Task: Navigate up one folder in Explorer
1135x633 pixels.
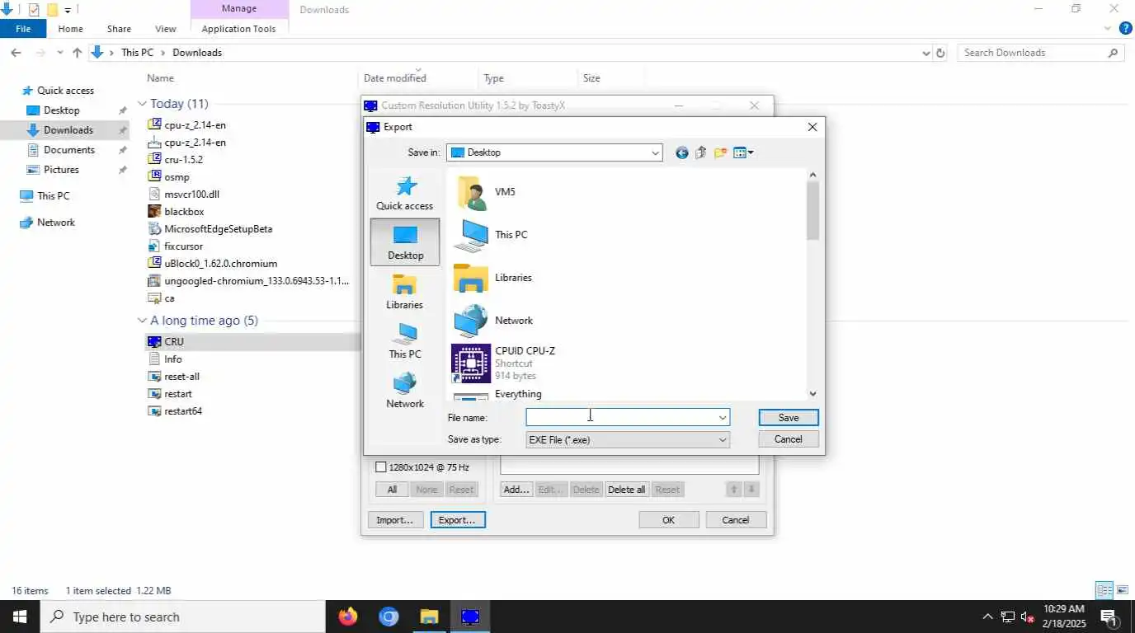Action: pos(78,53)
